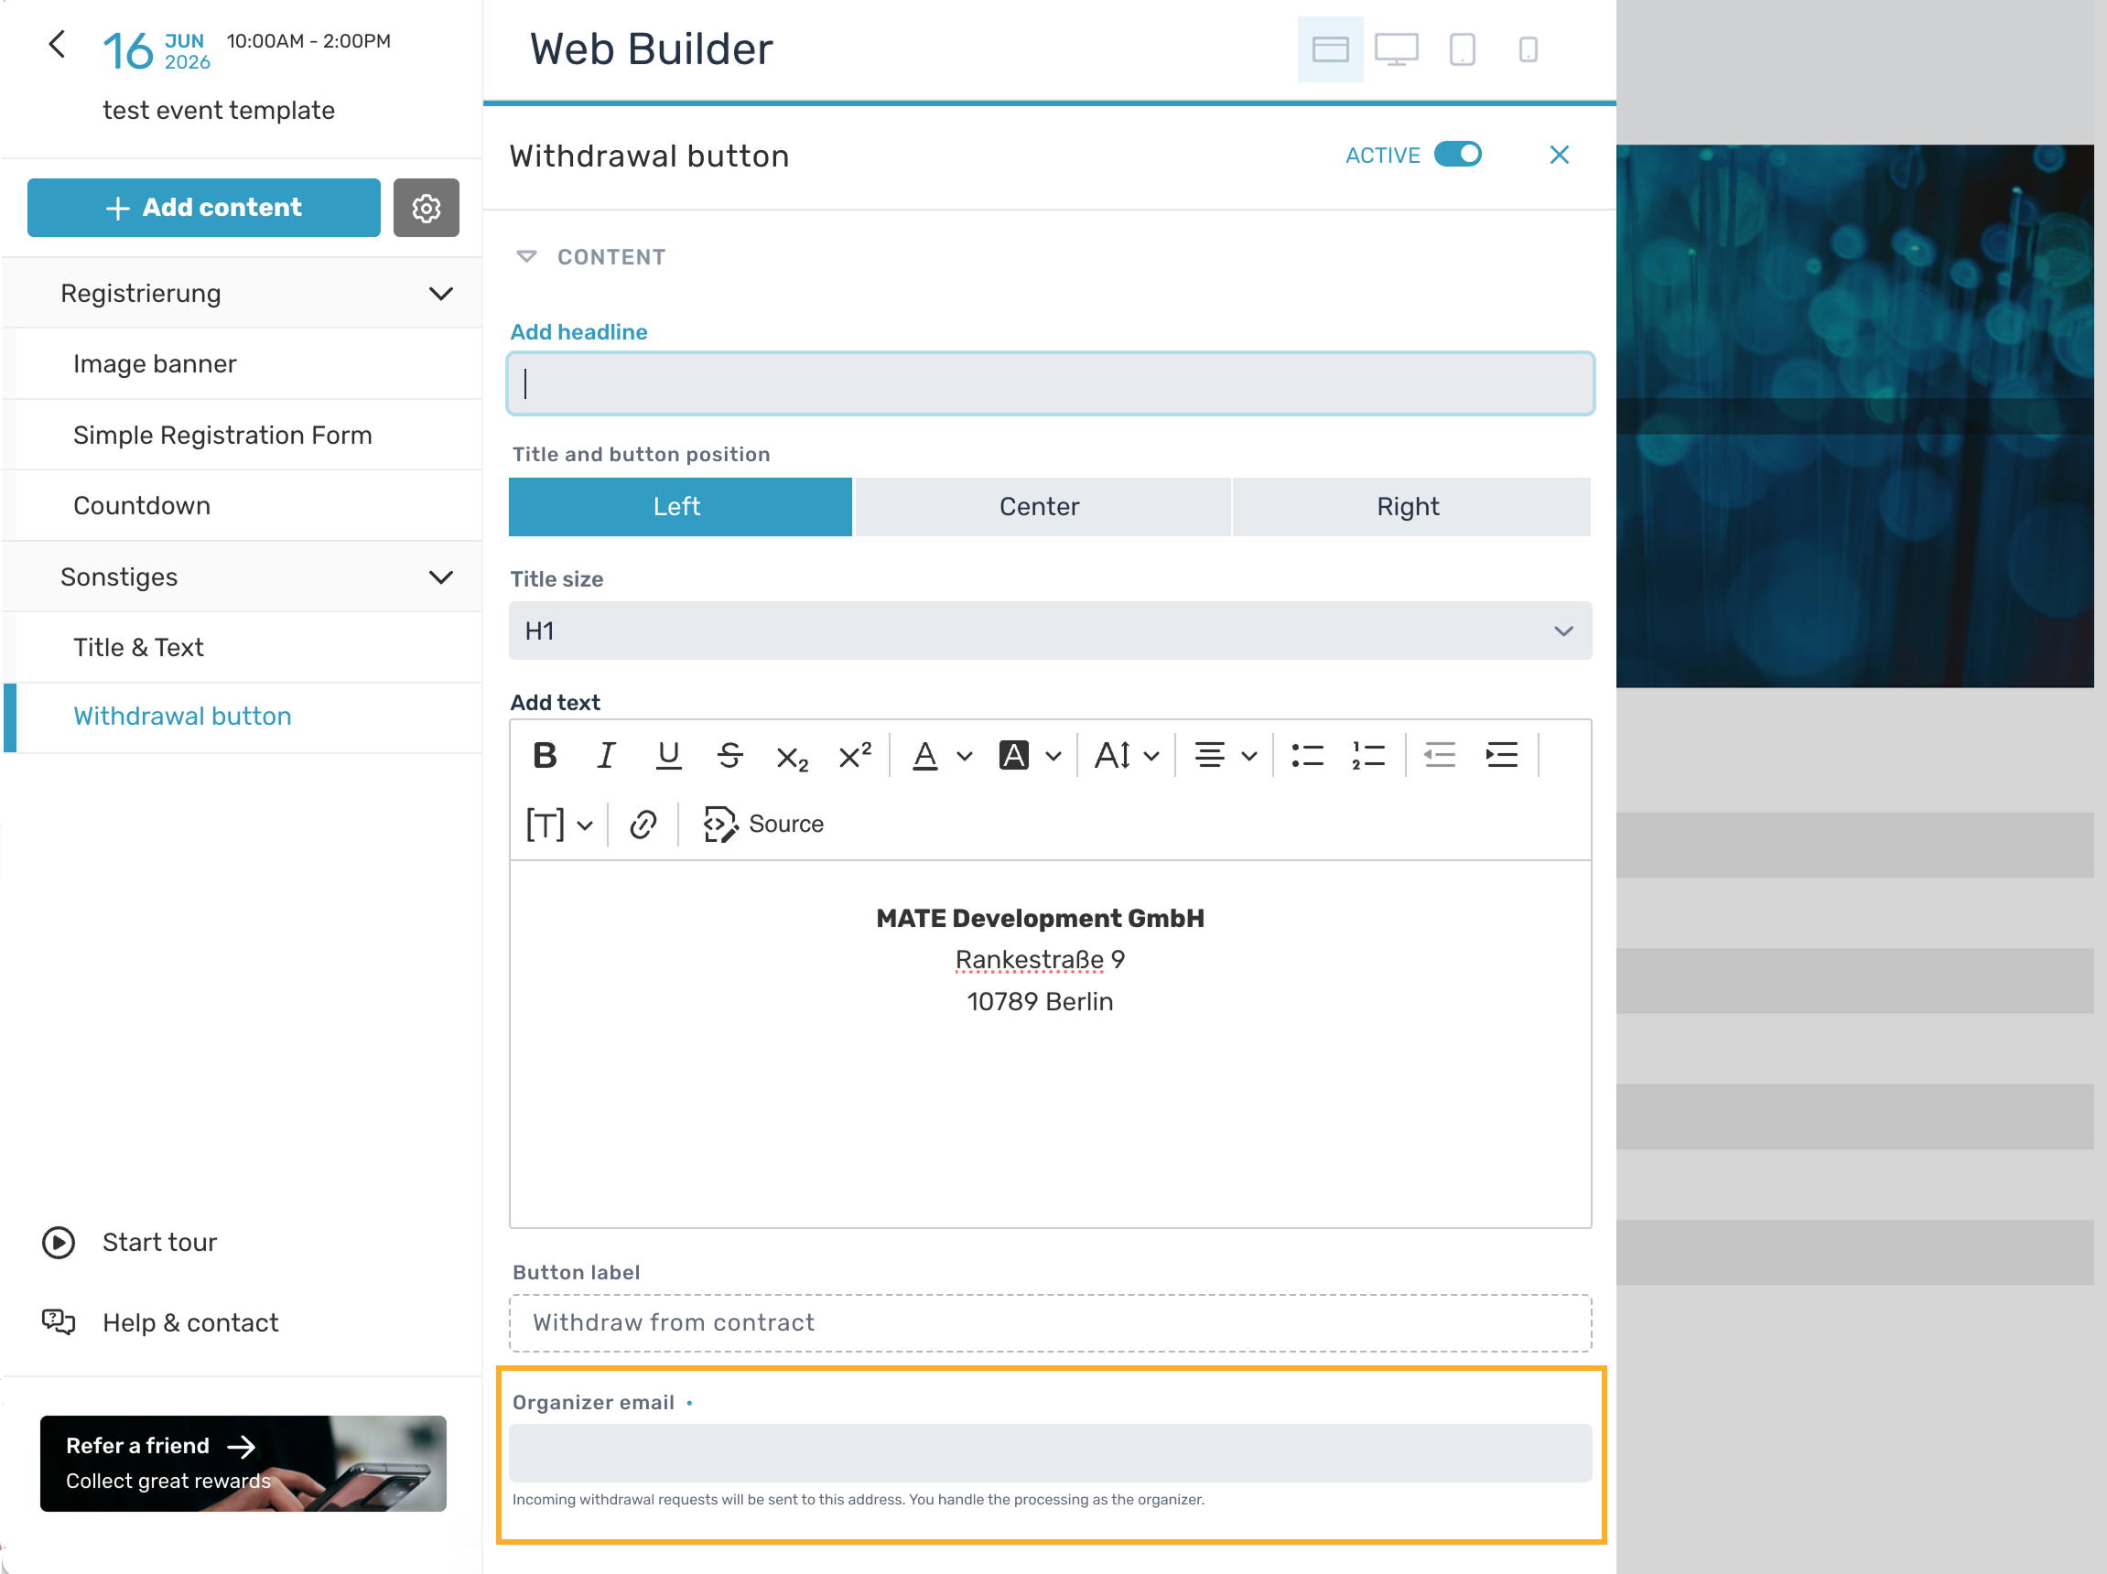Open the font color dropdown arrow
This screenshot has width=2107, height=1574.
tap(964, 757)
